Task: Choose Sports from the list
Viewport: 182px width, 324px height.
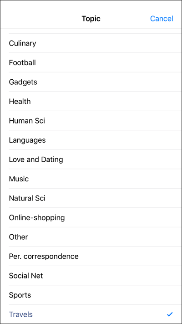Action: click(x=91, y=295)
